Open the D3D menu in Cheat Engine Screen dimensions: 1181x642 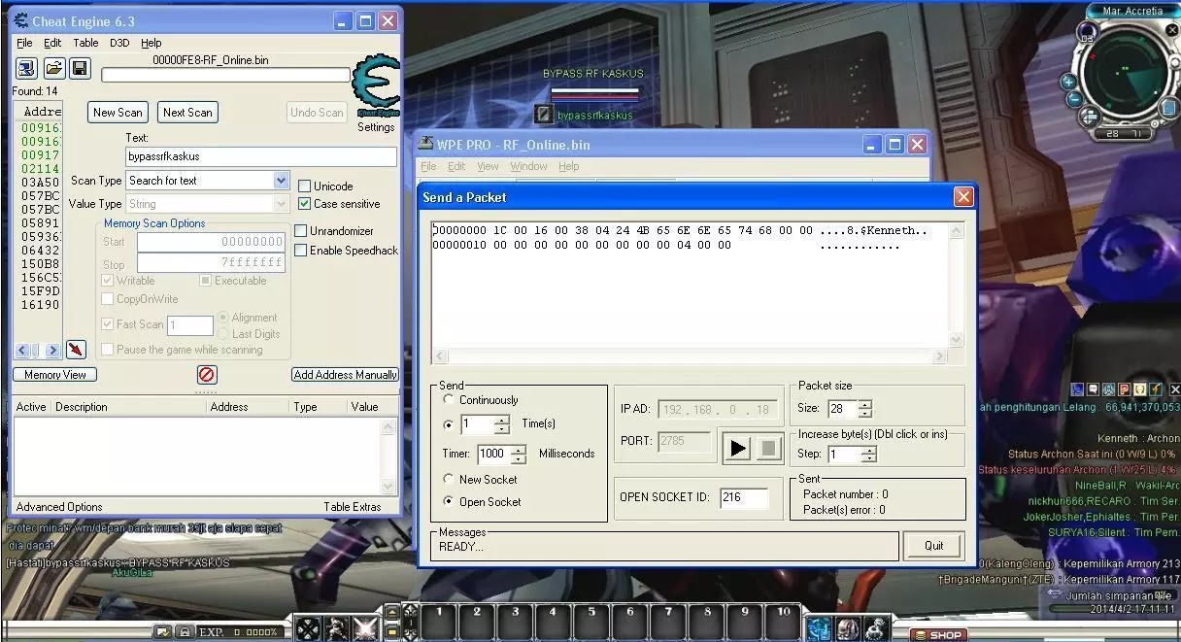click(x=119, y=43)
